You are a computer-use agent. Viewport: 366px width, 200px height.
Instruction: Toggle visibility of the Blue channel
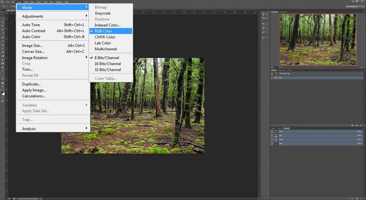click(x=272, y=144)
